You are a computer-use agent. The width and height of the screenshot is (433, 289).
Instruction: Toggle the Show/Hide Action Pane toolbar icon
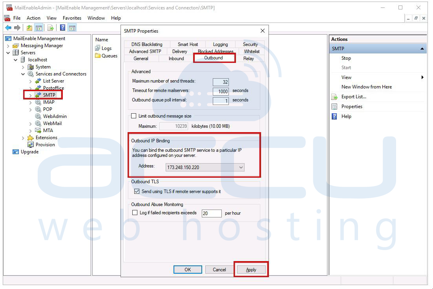point(72,28)
